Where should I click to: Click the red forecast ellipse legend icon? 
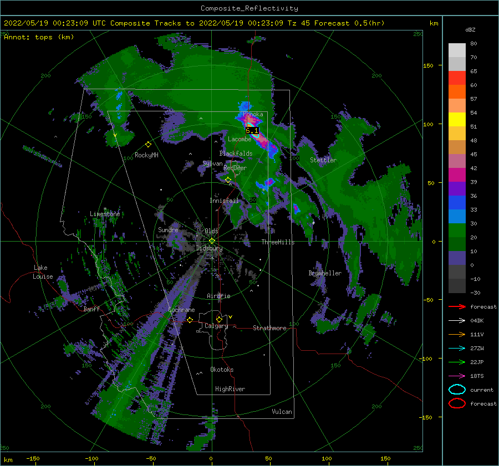457,403
